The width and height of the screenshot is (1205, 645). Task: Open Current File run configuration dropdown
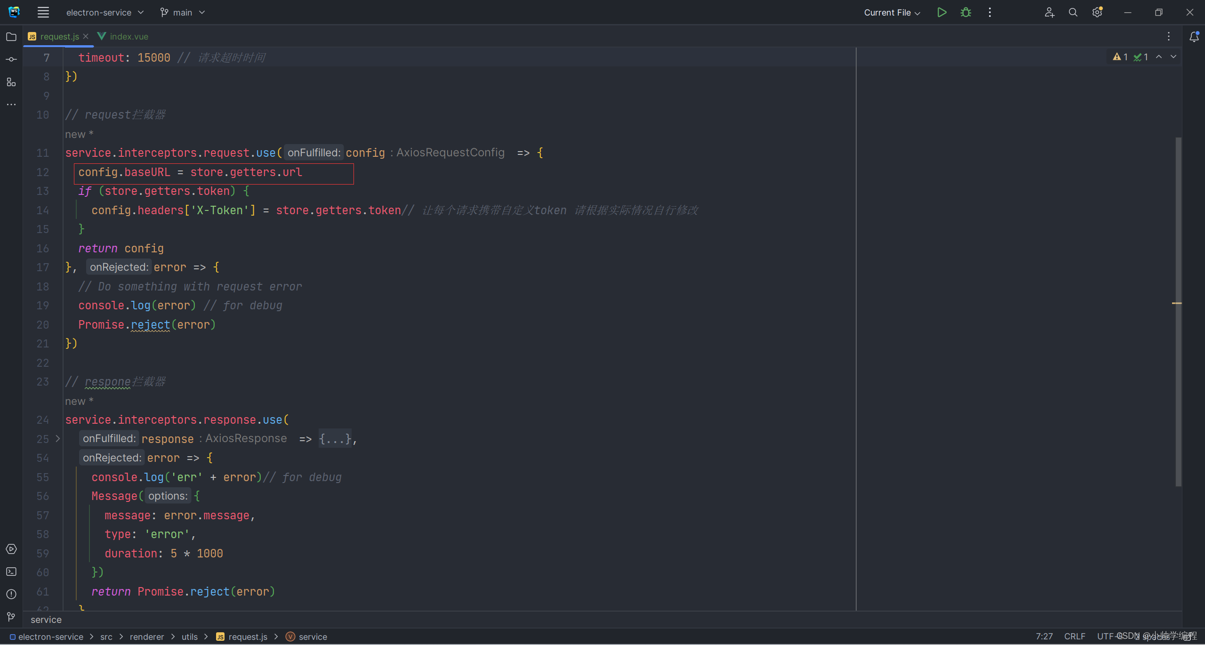[892, 13]
